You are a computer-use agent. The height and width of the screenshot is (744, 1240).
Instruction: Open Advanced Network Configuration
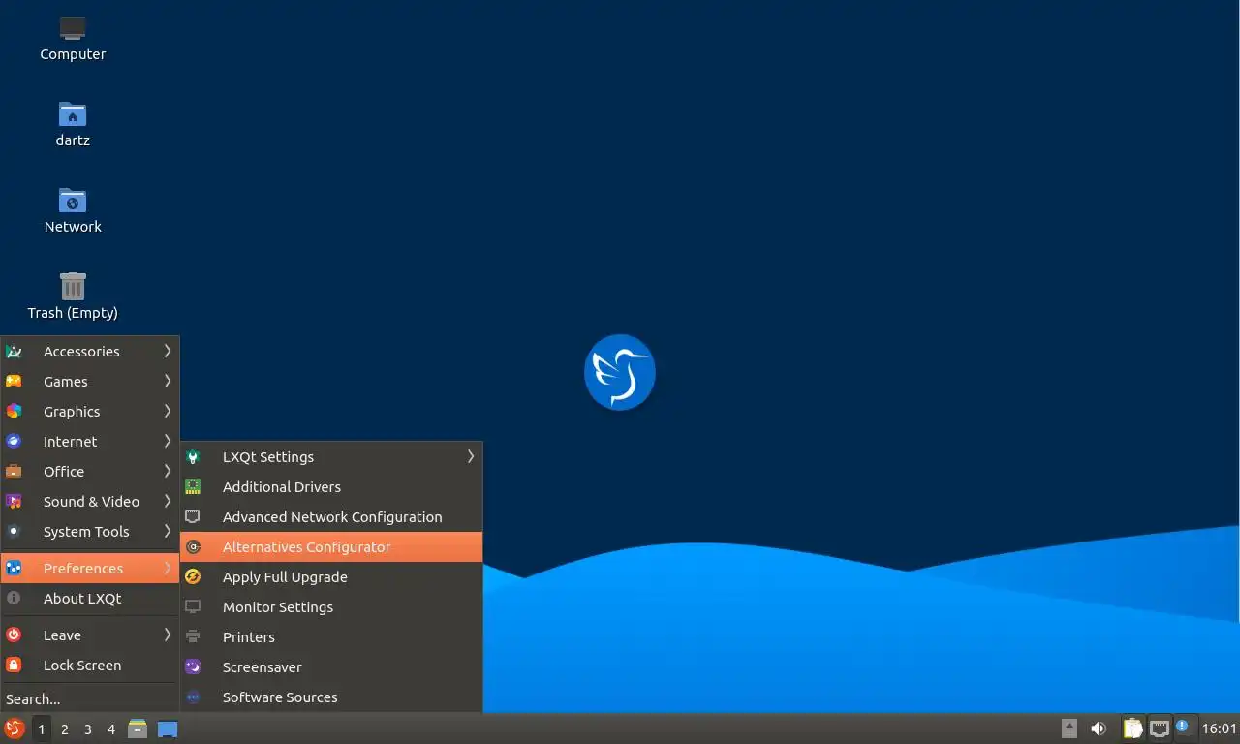click(x=331, y=517)
